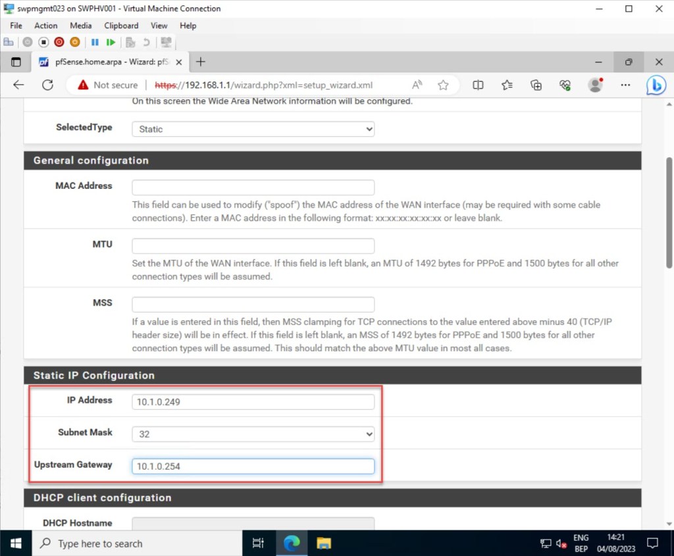Open Edge split screen view
Viewport: 674px width, 556px height.
479,85
